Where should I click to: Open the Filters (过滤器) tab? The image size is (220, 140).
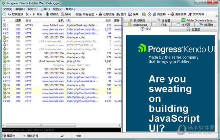183,25
